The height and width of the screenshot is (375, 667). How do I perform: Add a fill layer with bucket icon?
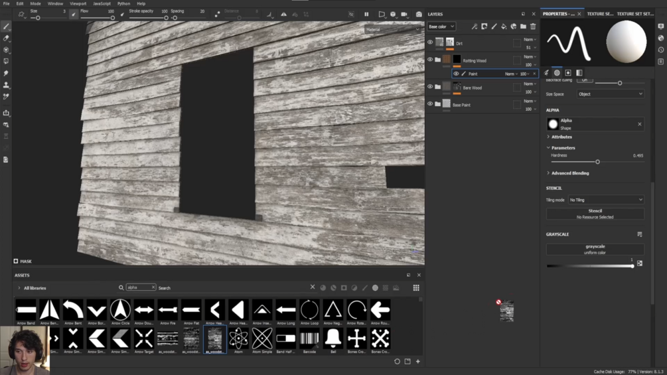coord(504,27)
